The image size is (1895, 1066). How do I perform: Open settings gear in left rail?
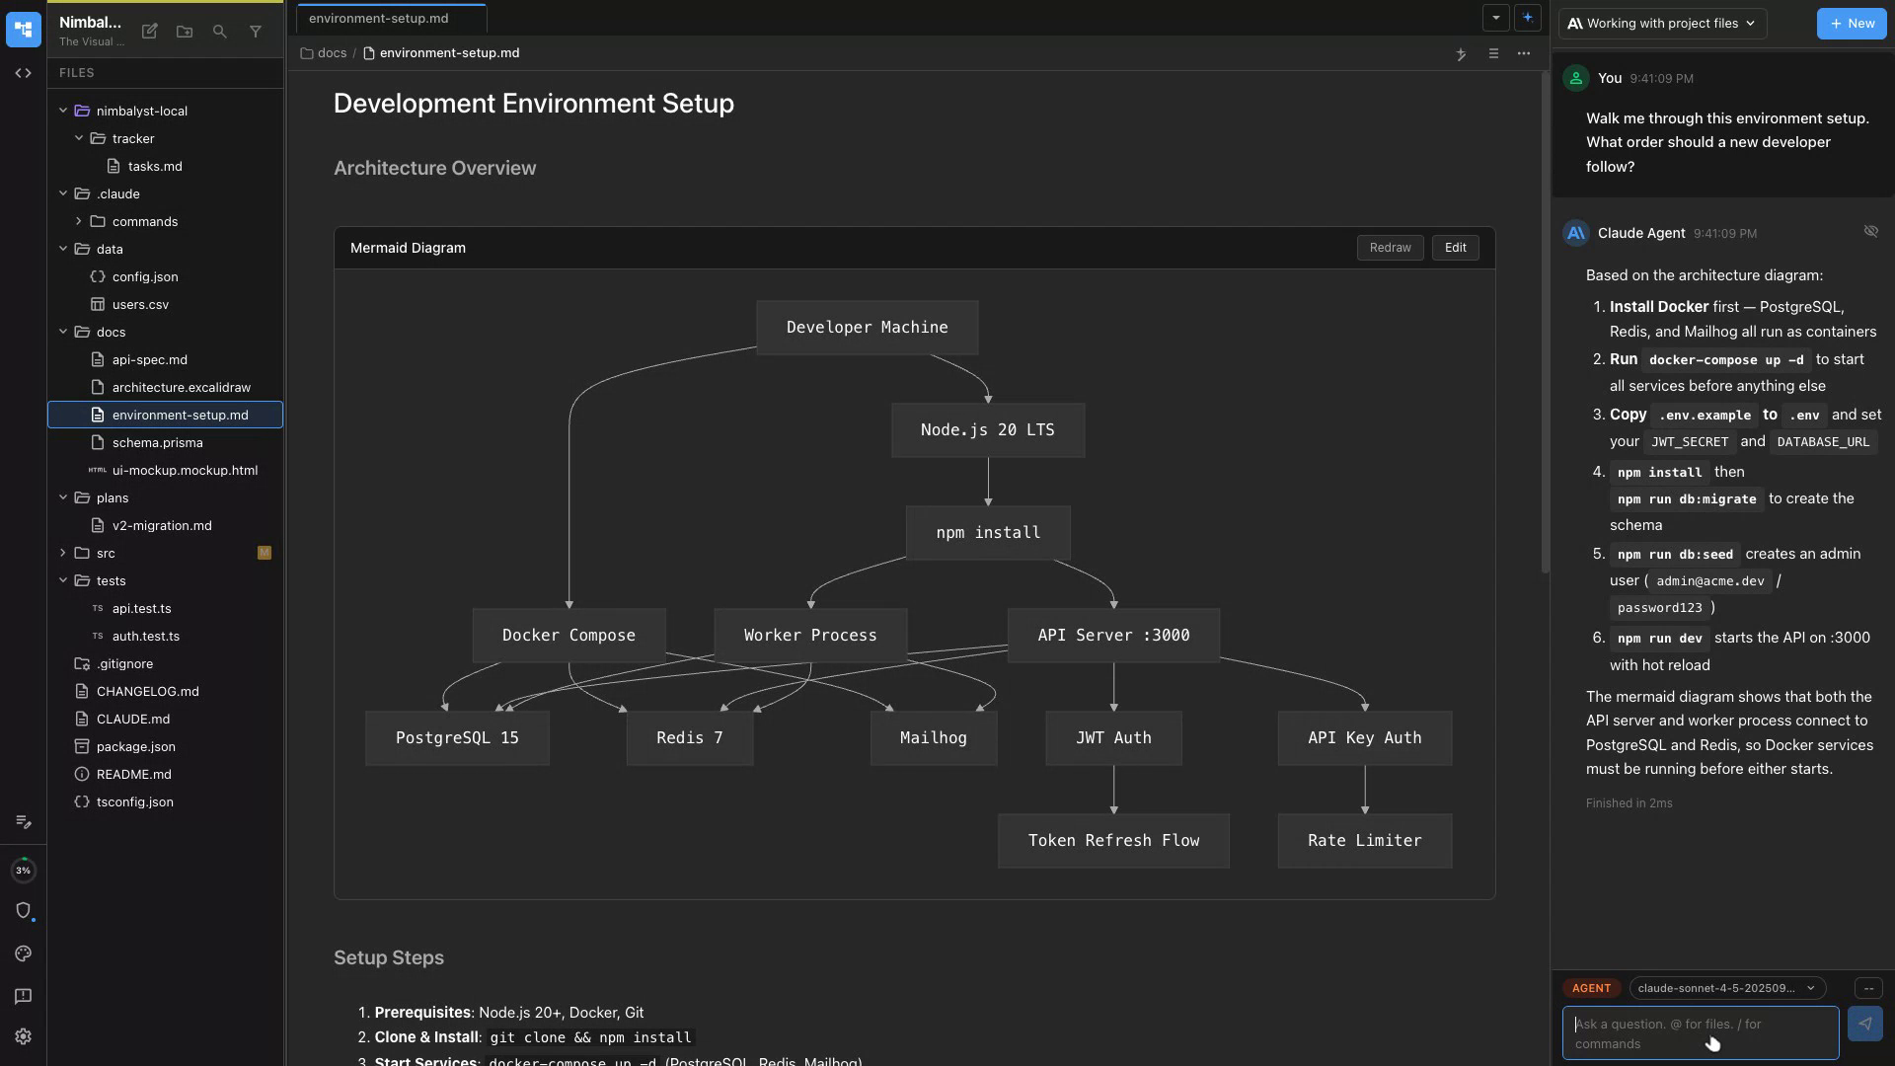pos(24,1036)
